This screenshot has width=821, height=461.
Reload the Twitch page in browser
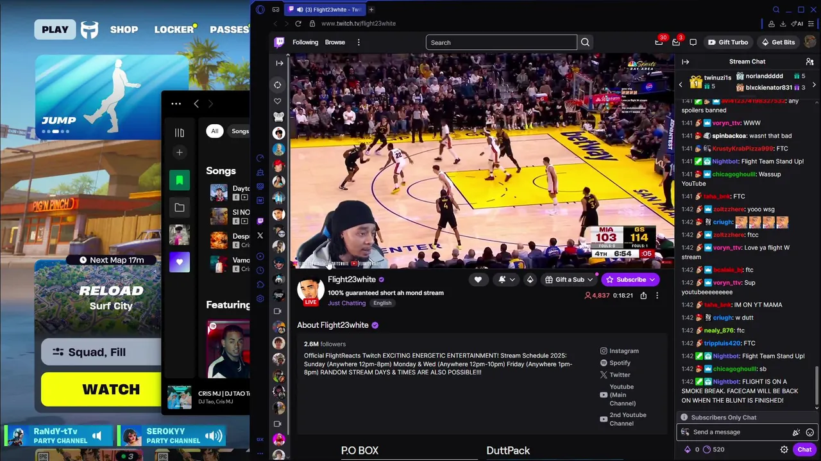coord(298,24)
